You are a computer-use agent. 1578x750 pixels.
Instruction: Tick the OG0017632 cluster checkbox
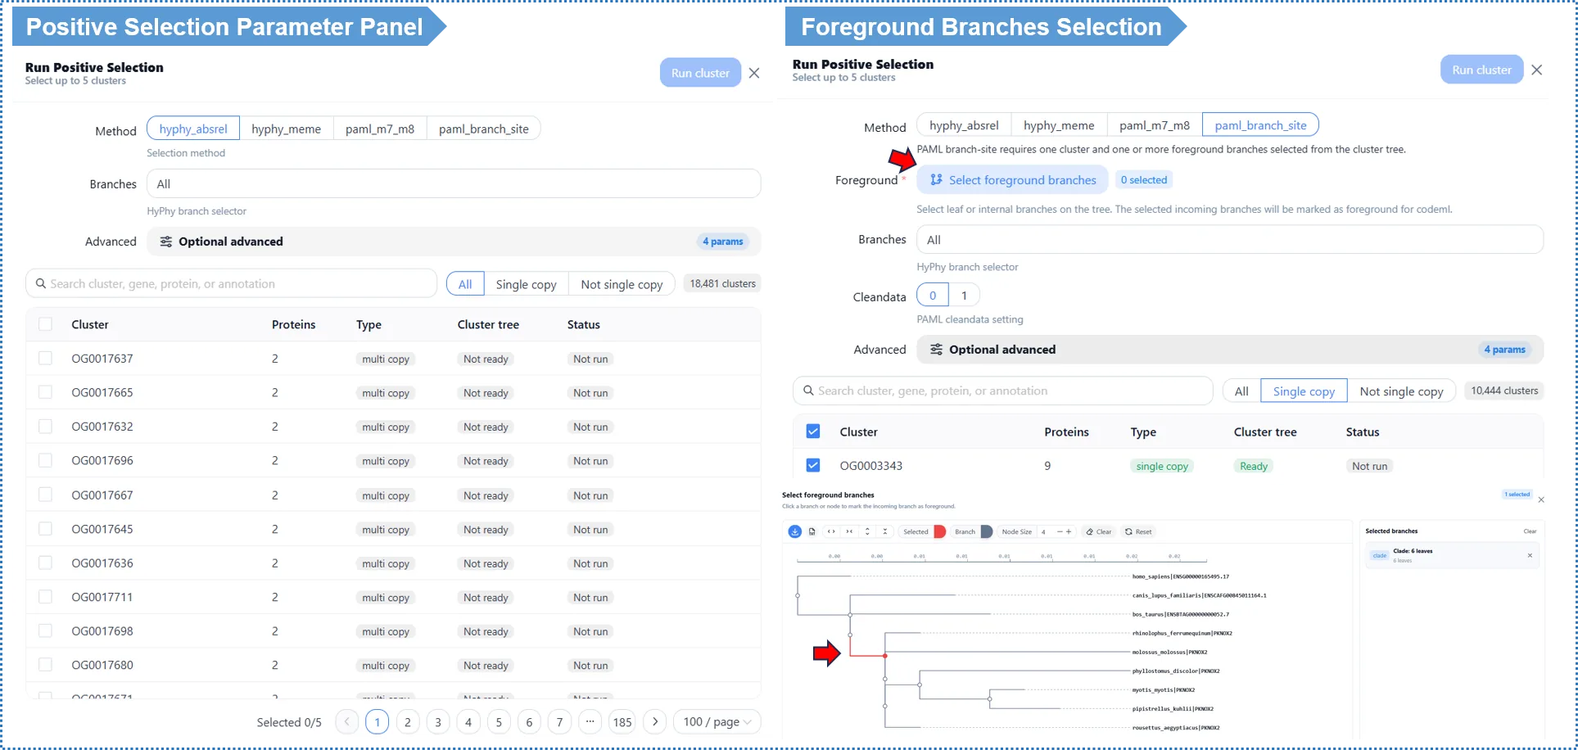click(46, 427)
